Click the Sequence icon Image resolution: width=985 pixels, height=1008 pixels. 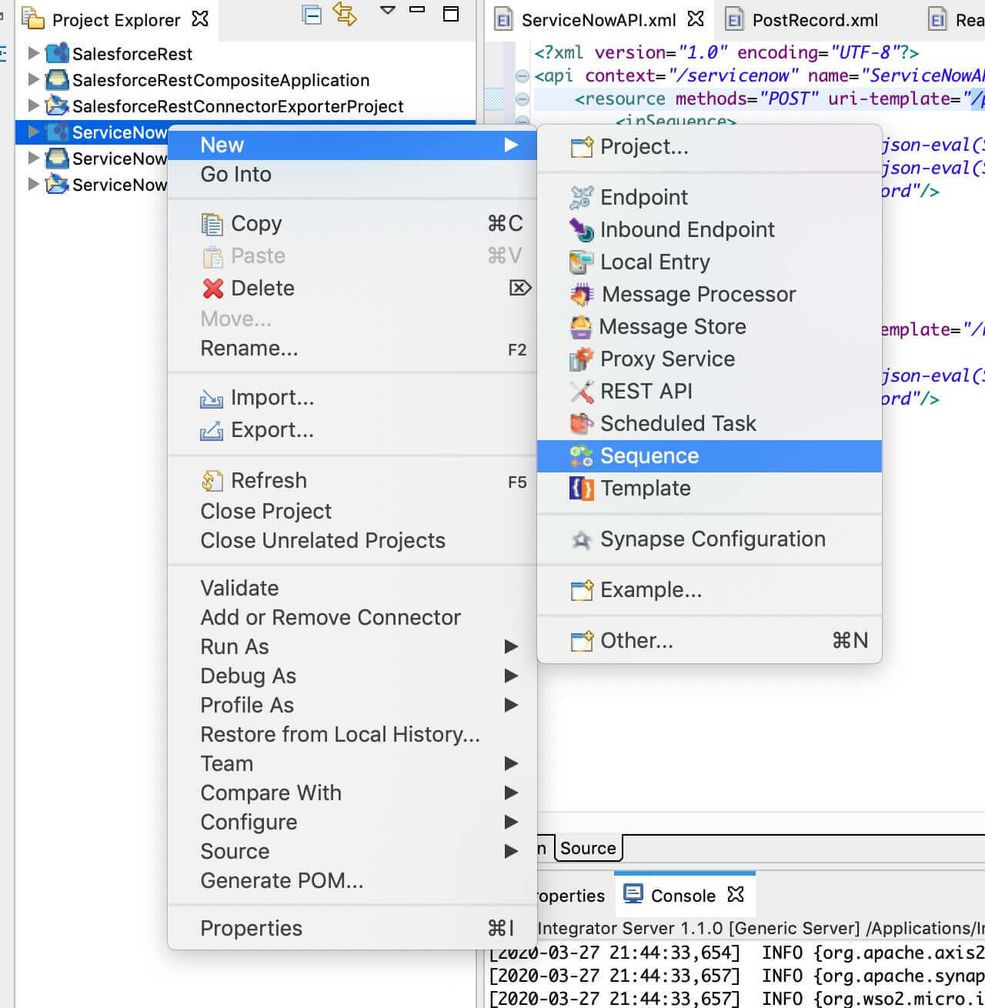click(581, 456)
